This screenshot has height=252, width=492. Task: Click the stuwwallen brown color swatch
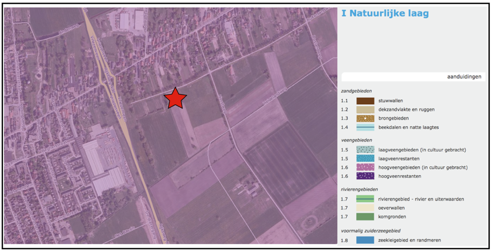(x=365, y=101)
